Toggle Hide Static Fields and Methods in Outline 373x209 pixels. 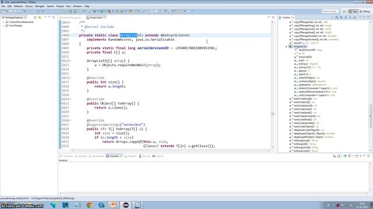[346, 17]
